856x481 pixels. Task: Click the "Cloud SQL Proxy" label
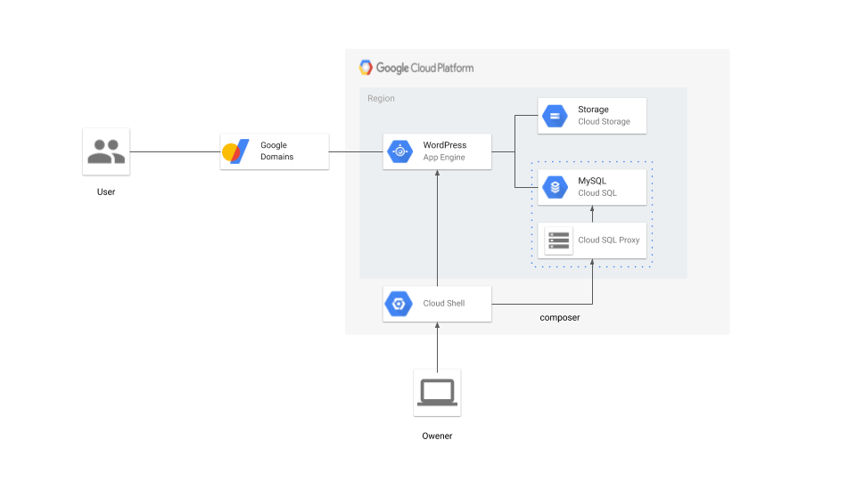tap(609, 240)
